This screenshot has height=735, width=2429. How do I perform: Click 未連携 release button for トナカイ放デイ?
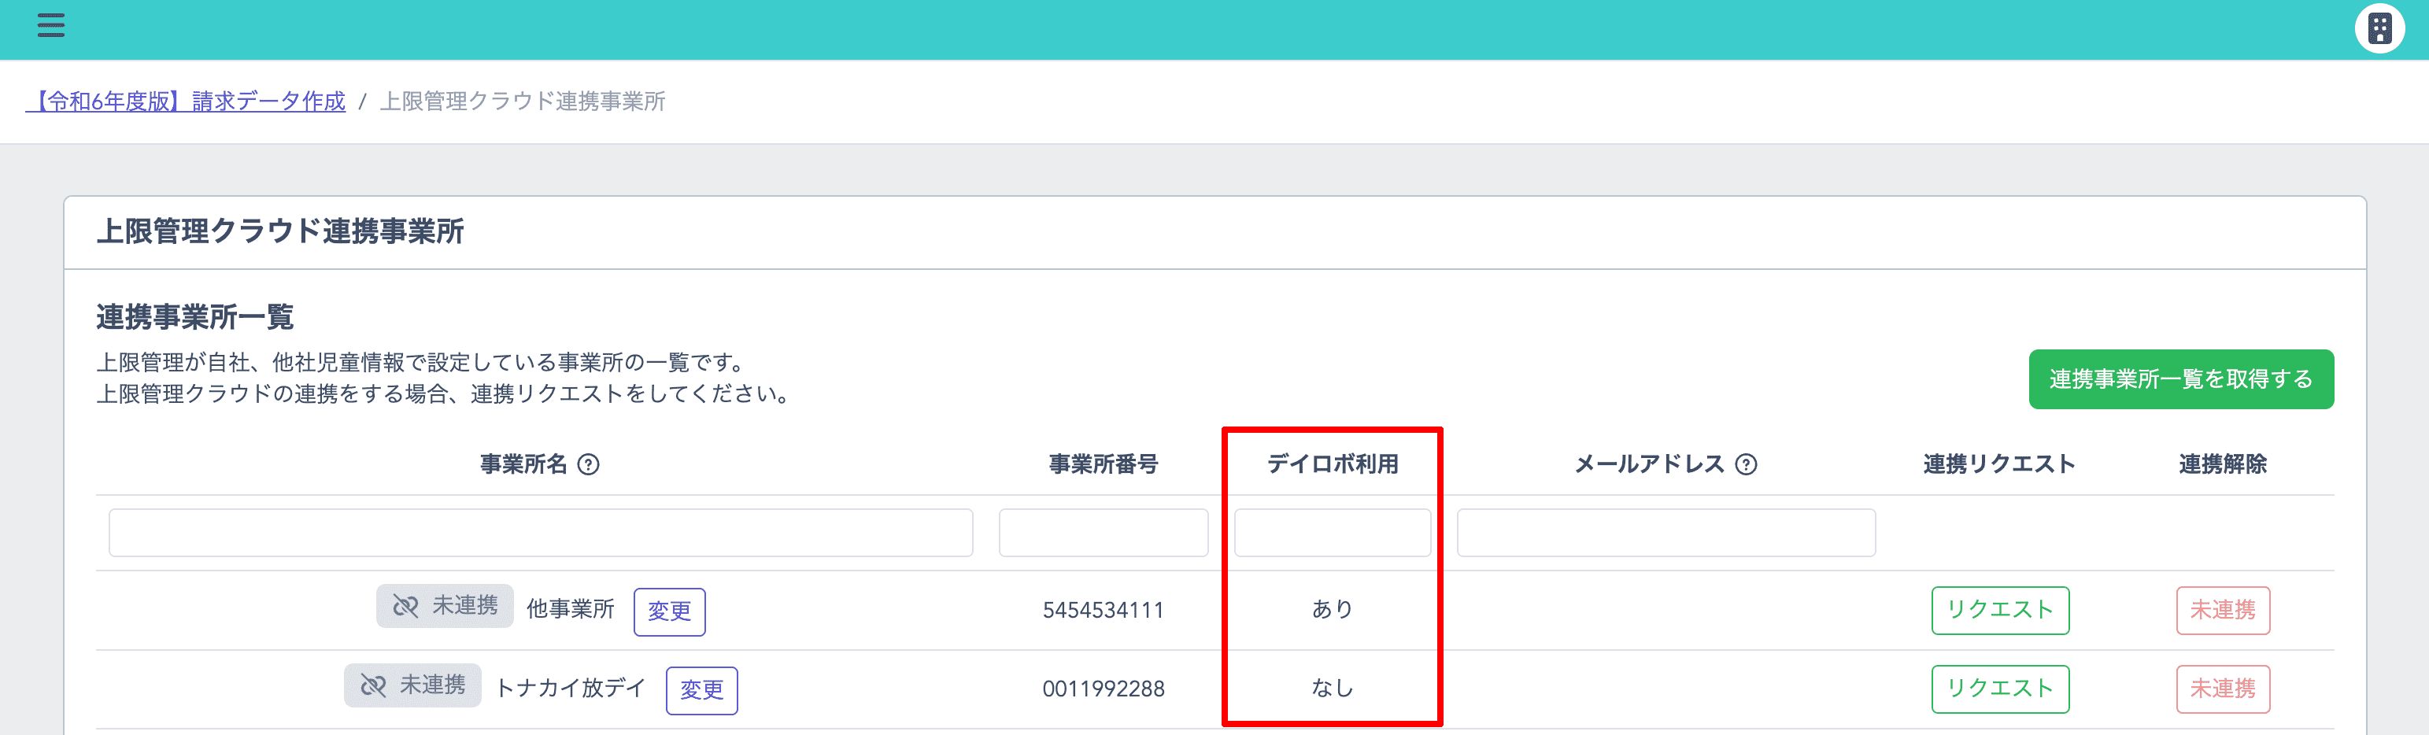2223,690
